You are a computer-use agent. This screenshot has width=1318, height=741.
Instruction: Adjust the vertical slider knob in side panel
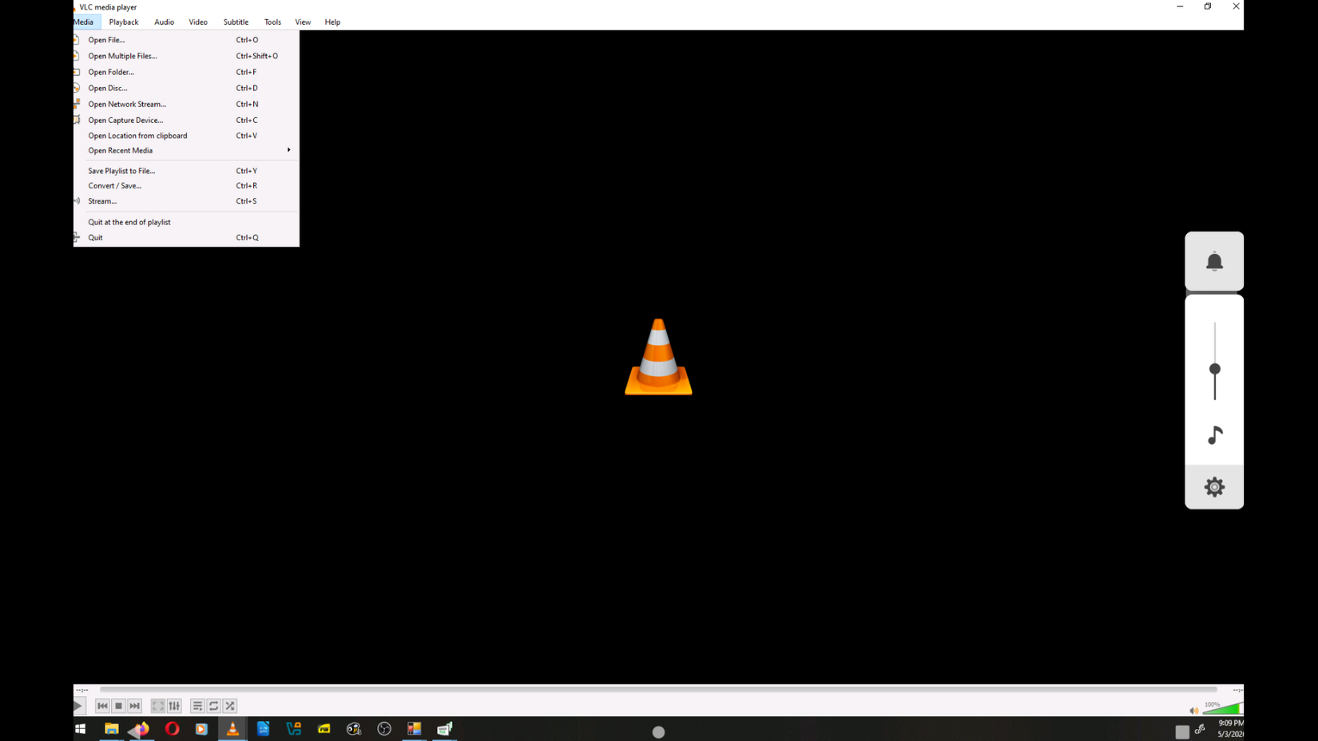1215,369
